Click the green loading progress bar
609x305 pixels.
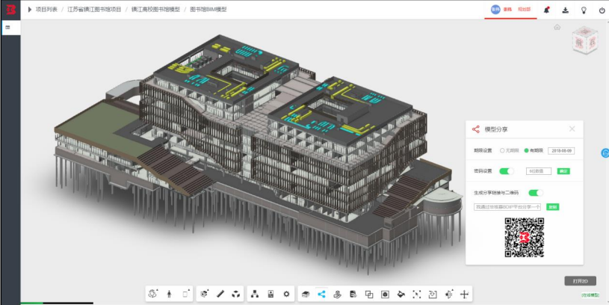(x=32, y=303)
